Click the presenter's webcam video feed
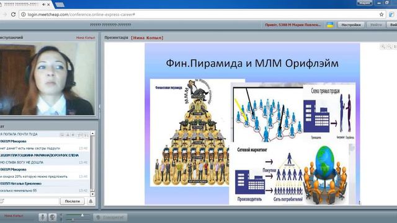Image resolution: width=397 pixels, height=223 pixels. tap(47, 79)
